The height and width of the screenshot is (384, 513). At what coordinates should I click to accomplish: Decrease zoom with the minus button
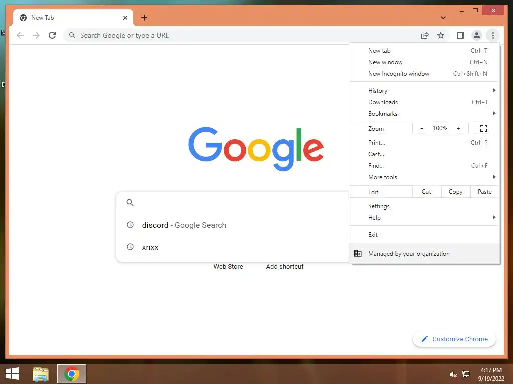tap(422, 128)
